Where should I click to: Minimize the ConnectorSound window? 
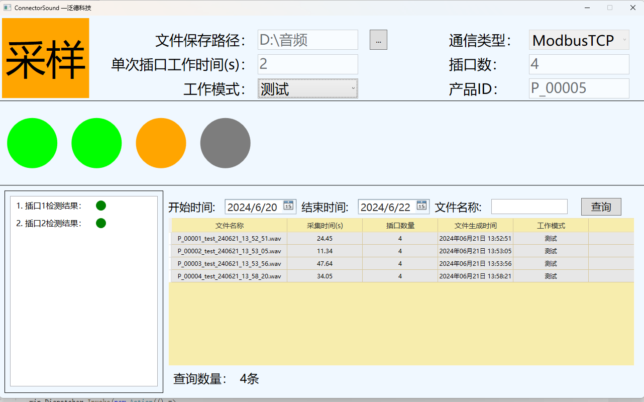(587, 8)
